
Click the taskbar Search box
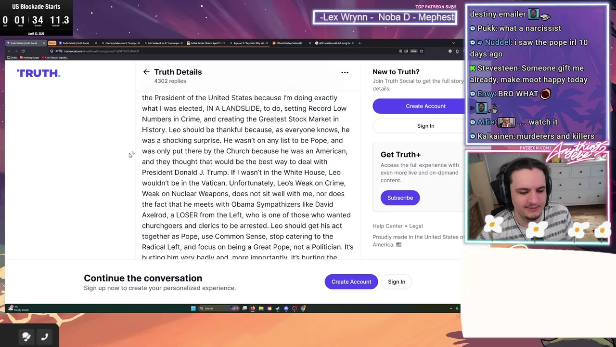click(219, 308)
